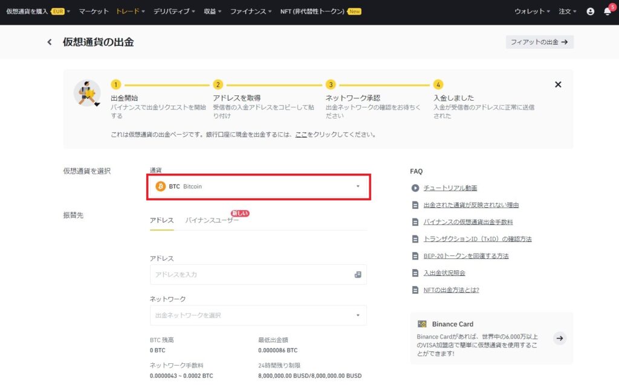619x385 pixels.
Task: Expand the ファイナンス menu
Action: [x=251, y=11]
